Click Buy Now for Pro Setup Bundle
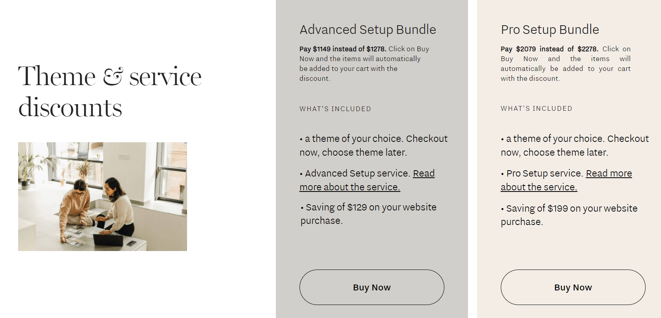661x318 pixels. (573, 287)
